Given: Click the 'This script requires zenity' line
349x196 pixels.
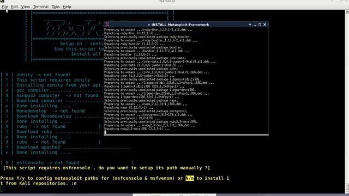Looking at the screenshot, I should click(x=53, y=80).
